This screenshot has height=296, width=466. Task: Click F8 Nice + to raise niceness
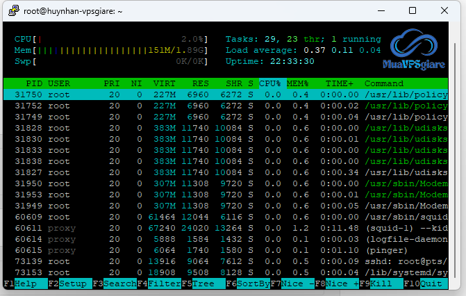point(342,283)
